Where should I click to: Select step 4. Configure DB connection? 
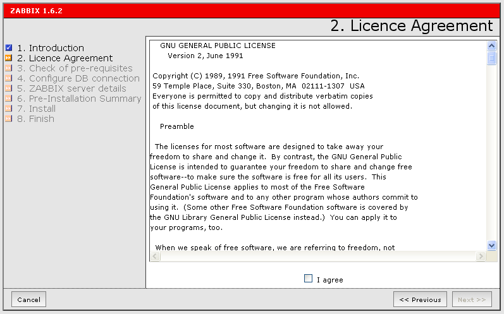click(x=78, y=78)
